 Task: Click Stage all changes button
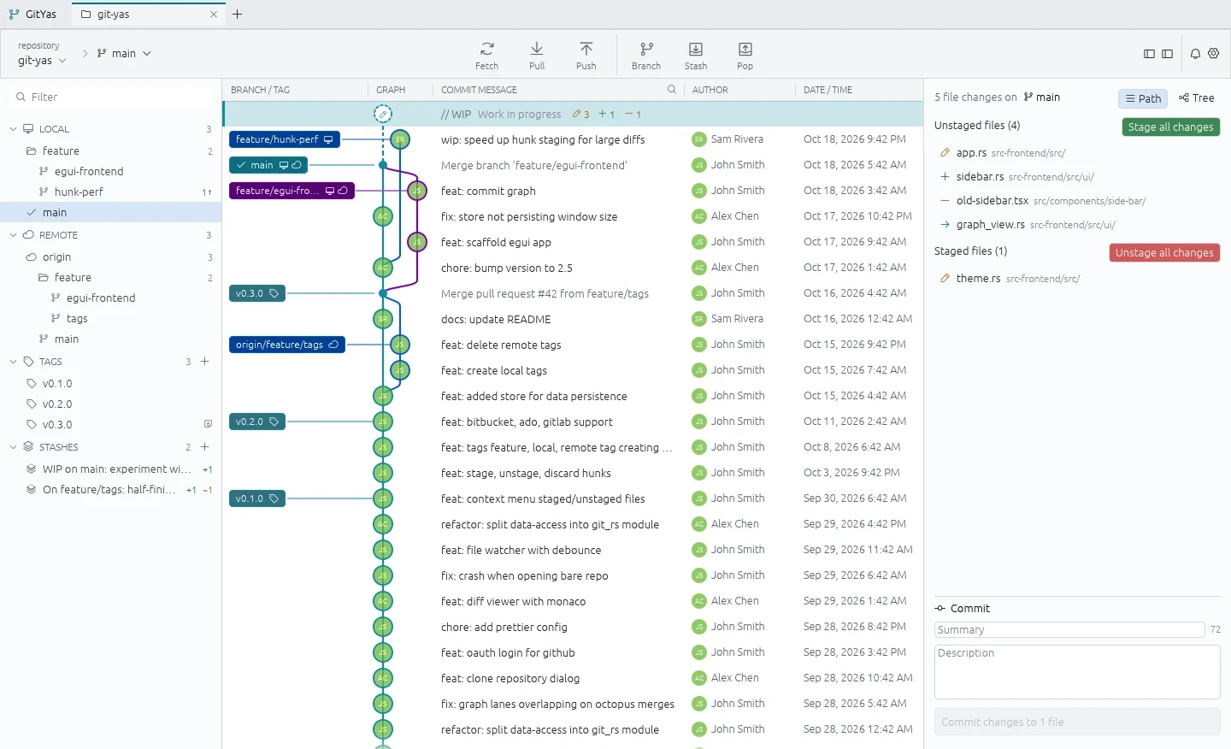point(1170,127)
